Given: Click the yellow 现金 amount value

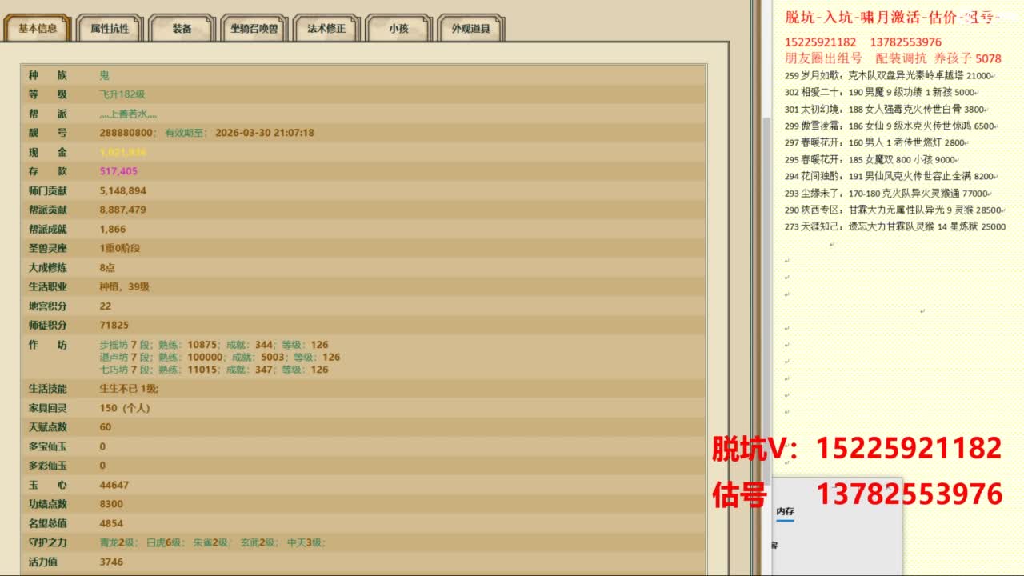Looking at the screenshot, I should click(x=122, y=152).
